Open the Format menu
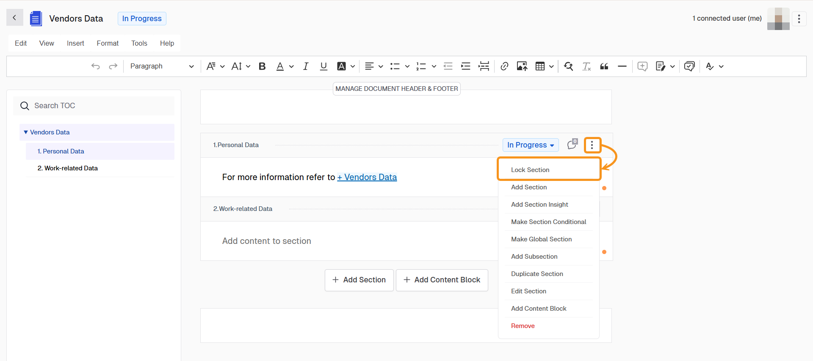813x361 pixels. coord(108,43)
